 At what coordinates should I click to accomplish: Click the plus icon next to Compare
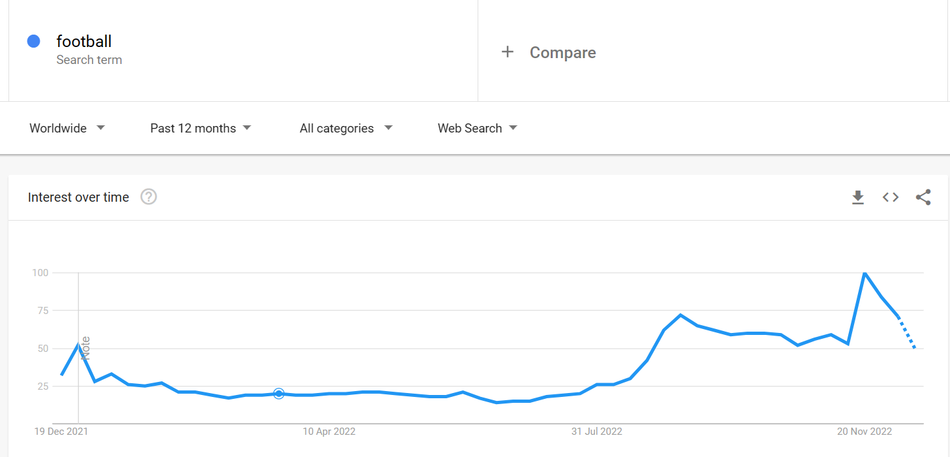point(508,52)
